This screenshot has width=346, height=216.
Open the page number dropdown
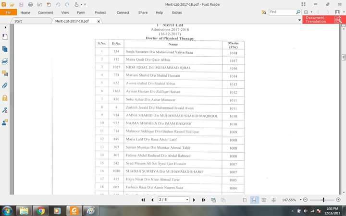tap(187, 200)
